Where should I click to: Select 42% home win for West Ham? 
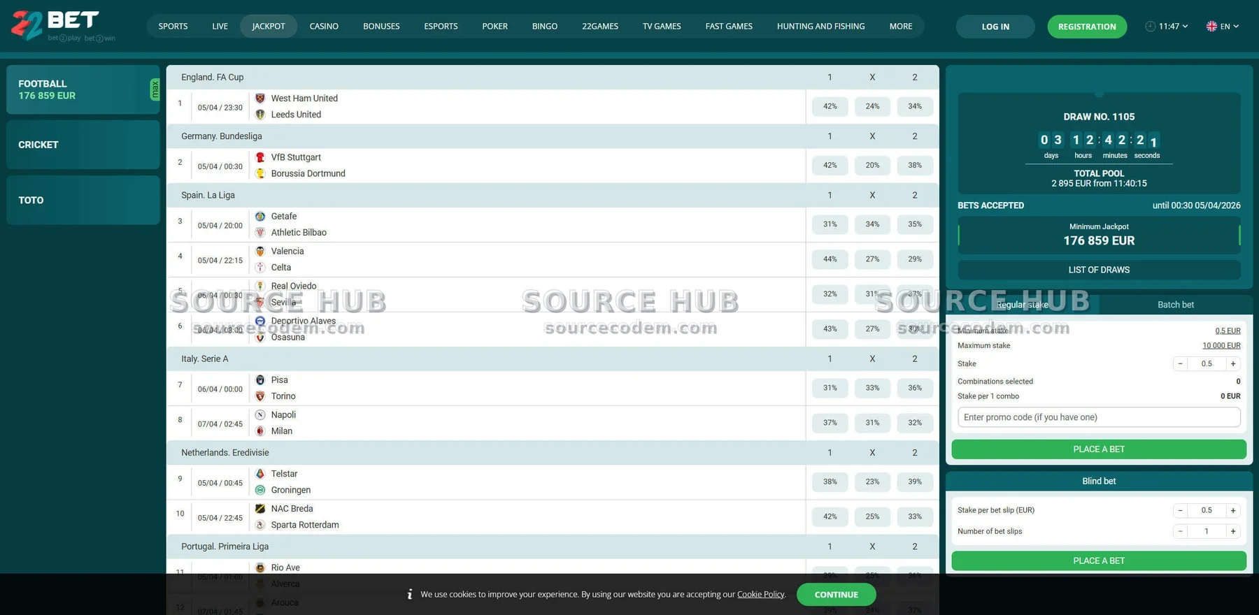click(830, 106)
